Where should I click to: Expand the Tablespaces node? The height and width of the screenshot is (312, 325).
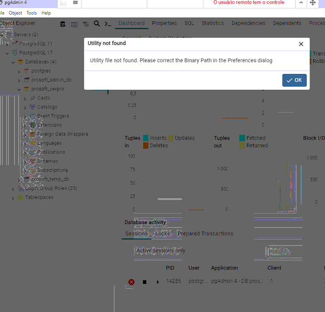[x=13, y=198]
